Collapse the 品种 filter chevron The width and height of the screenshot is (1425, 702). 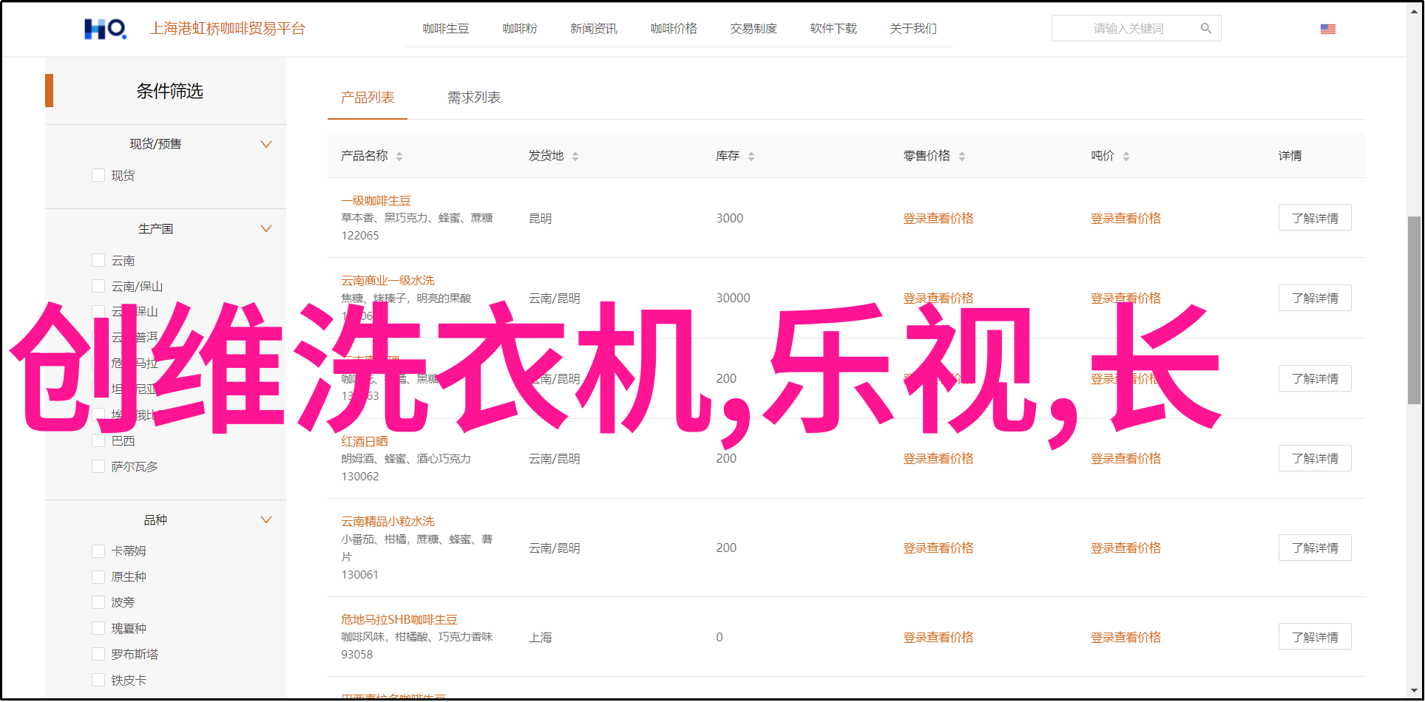click(x=266, y=519)
